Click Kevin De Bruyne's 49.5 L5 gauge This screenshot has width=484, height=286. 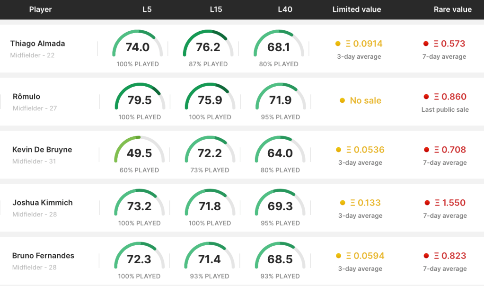pyautogui.click(x=139, y=153)
